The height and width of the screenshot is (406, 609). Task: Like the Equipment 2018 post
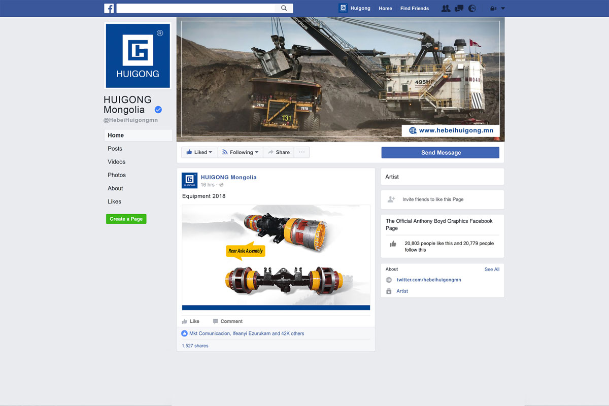[191, 321]
